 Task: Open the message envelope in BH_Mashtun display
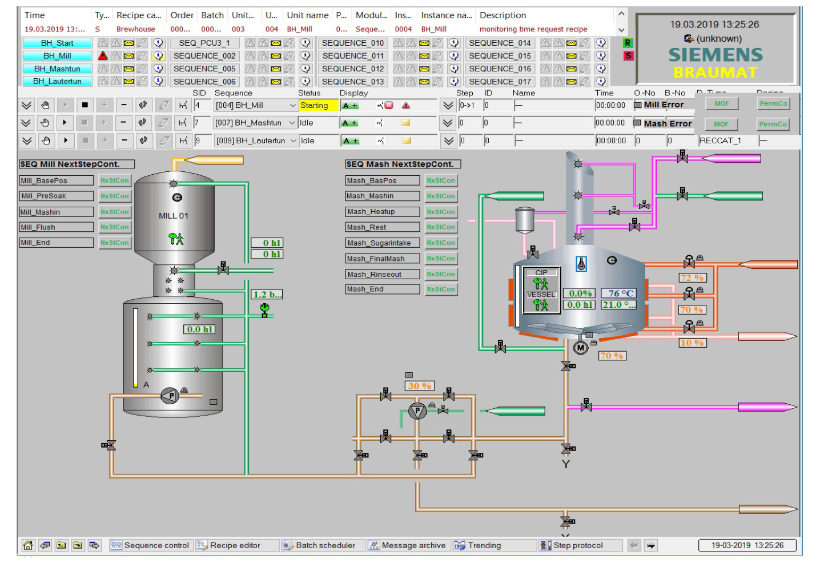point(406,123)
